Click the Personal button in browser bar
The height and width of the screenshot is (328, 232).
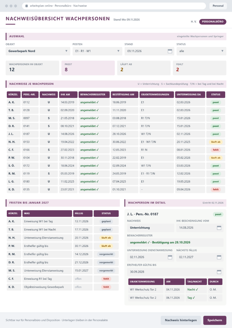[x=218, y=6]
